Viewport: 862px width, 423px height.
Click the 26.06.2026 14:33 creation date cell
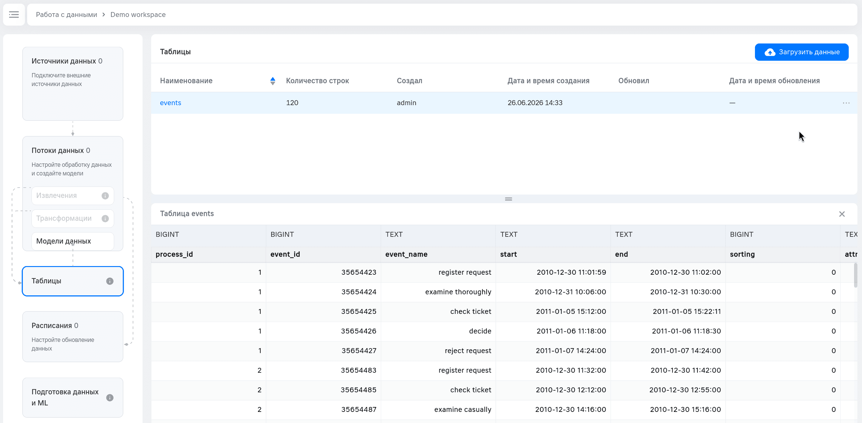click(x=535, y=103)
